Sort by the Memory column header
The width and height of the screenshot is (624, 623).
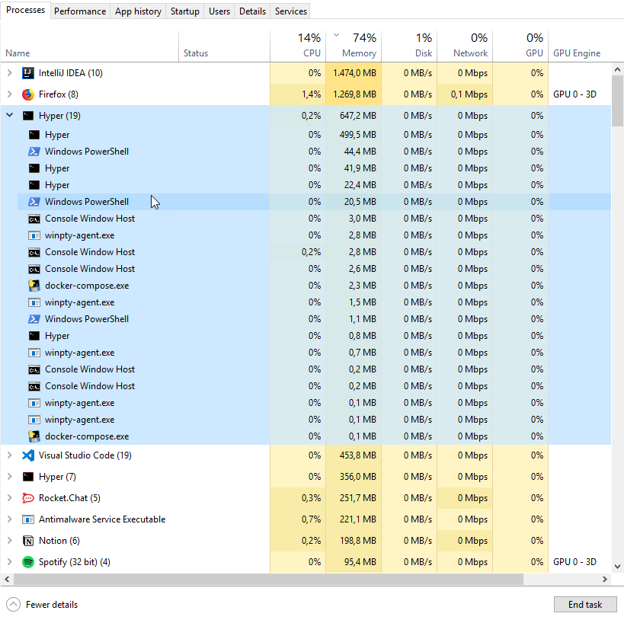point(354,46)
